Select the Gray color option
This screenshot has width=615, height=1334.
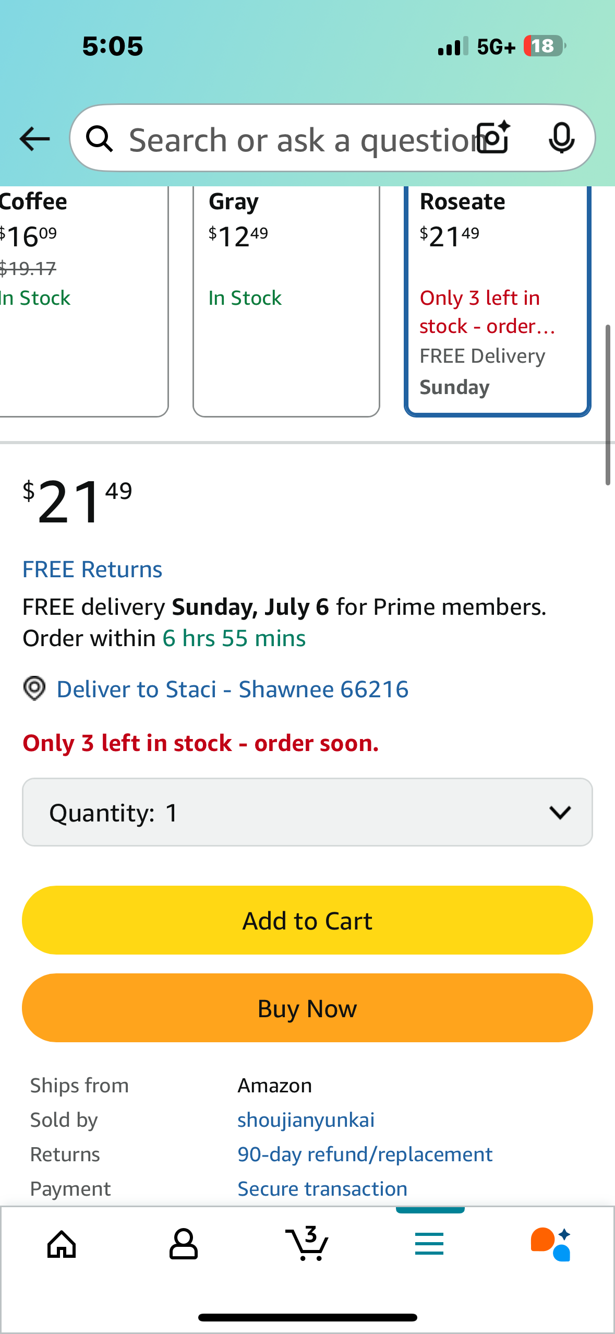pyautogui.click(x=286, y=302)
